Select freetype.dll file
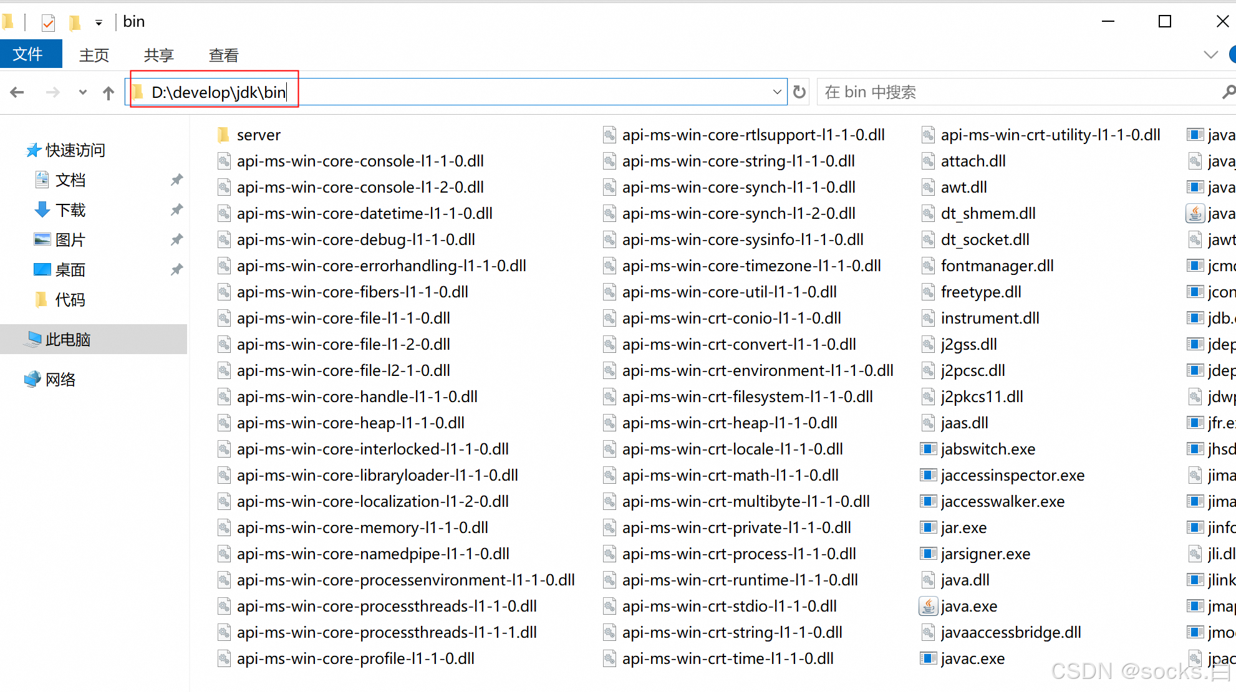The height and width of the screenshot is (692, 1236). click(981, 292)
